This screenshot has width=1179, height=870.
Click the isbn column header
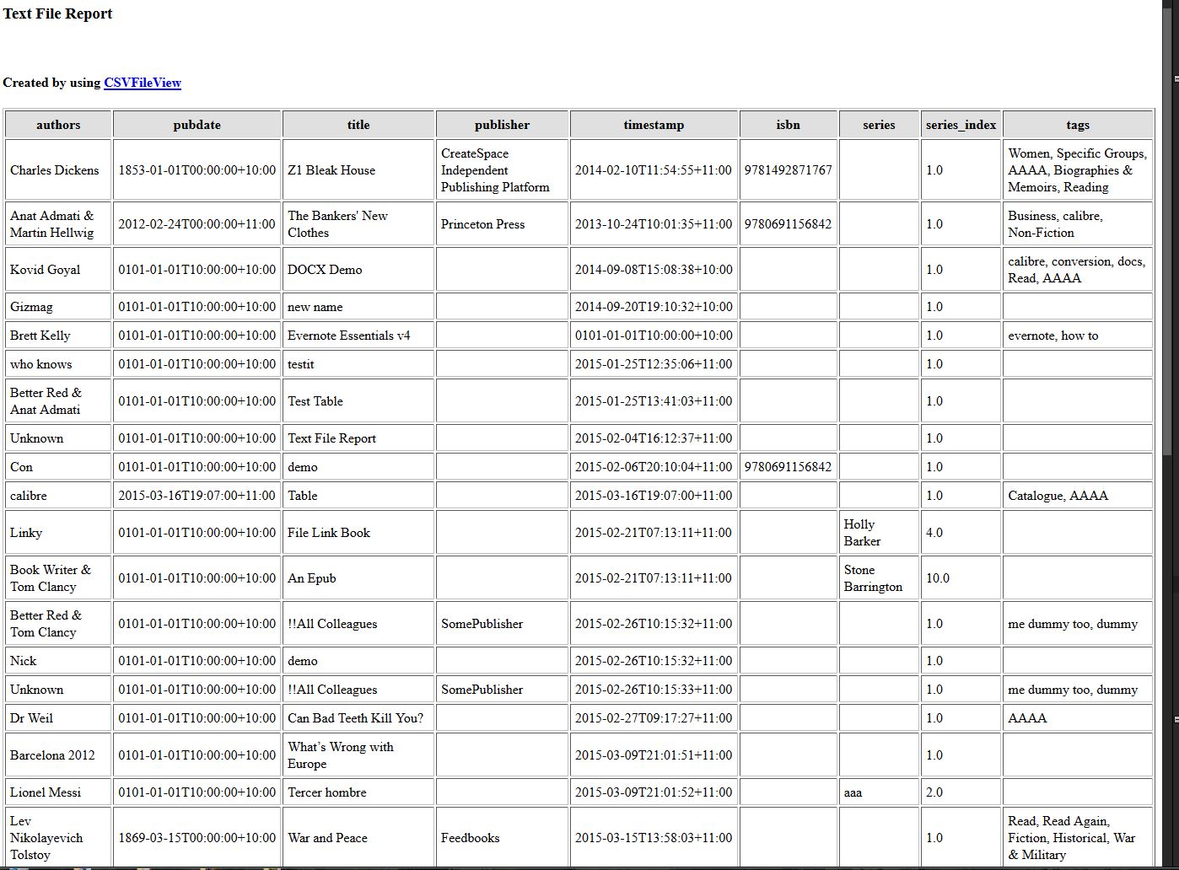tap(788, 125)
